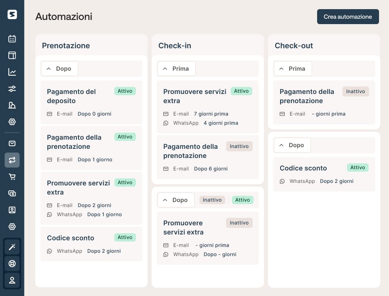Click Attivo badge on Pagamento del deposito
Viewport: 389px width, 296px height.
[125, 91]
